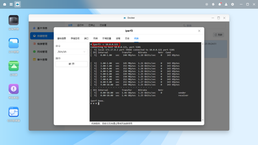Switch to the 日志 tab
Viewport: 258px width, 145px height.
point(127,38)
